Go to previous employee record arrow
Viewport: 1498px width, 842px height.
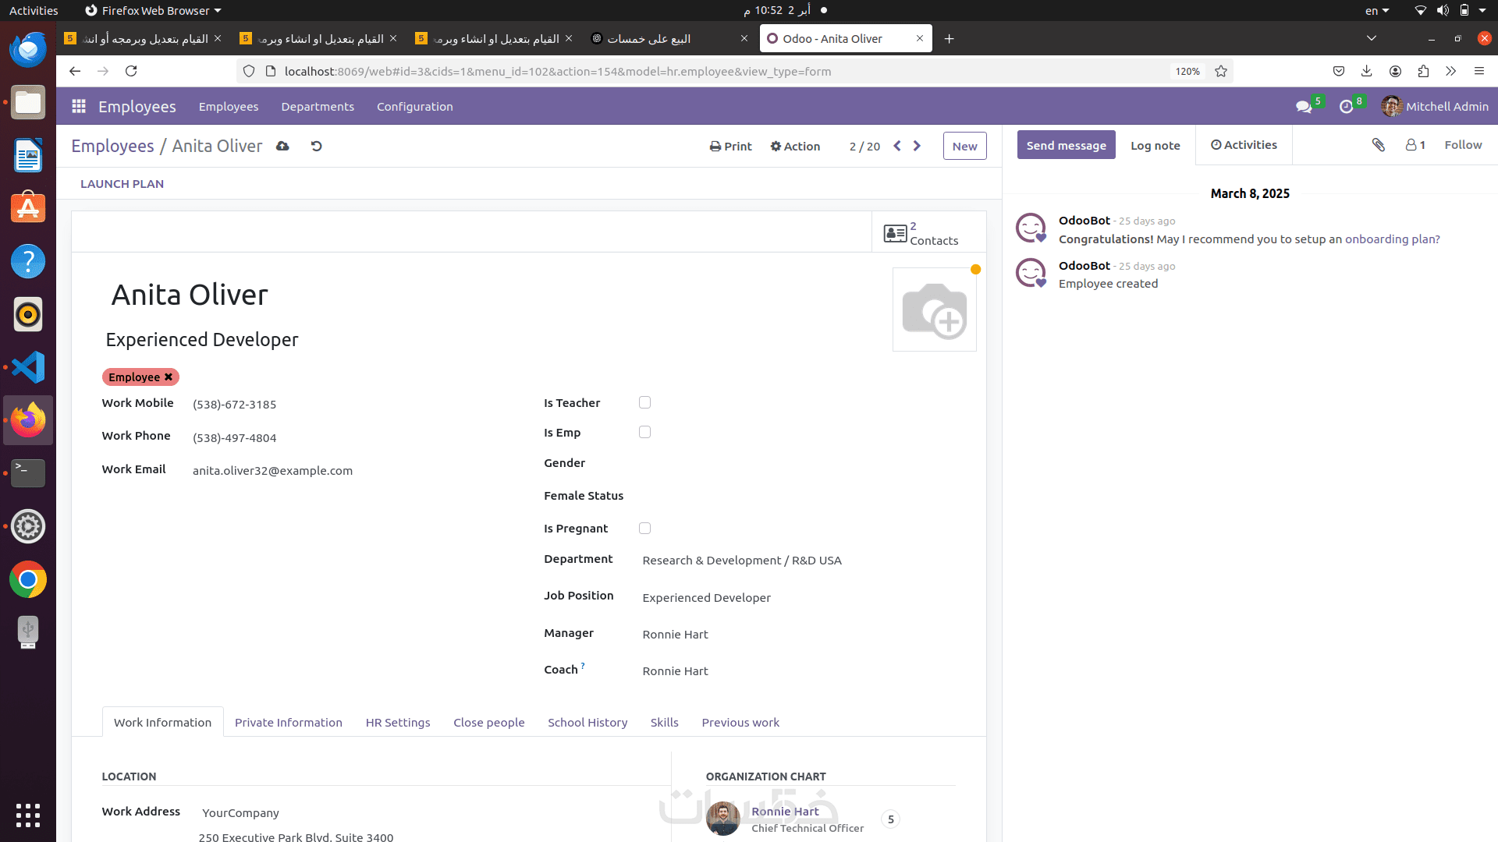click(x=897, y=146)
